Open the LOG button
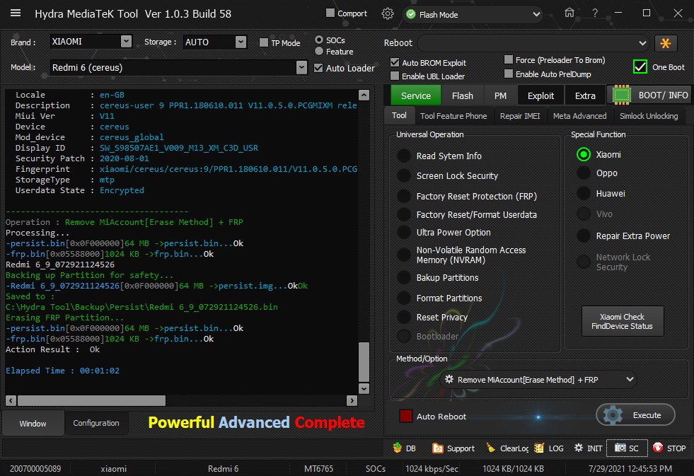 [x=549, y=448]
